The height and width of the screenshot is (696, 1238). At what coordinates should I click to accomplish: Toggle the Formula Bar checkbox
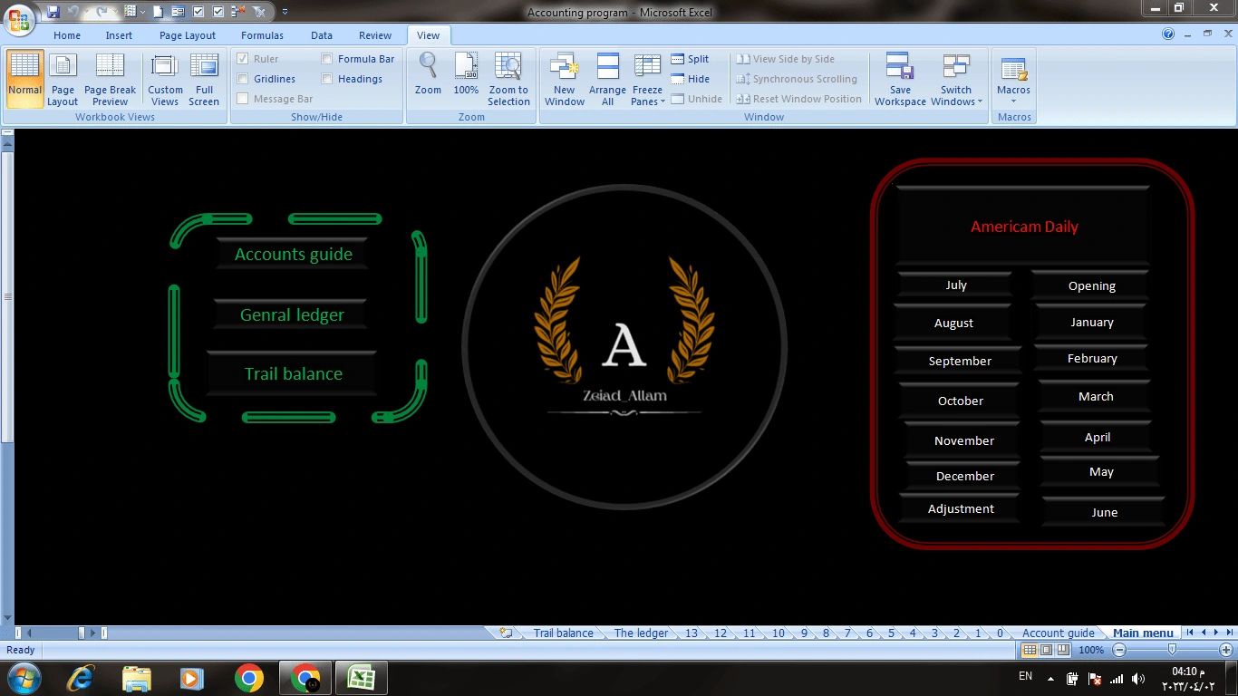[327, 59]
